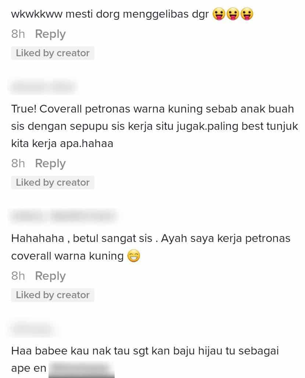Click Liked by creator badge under first comment
305x378 pixels.
[53, 53]
